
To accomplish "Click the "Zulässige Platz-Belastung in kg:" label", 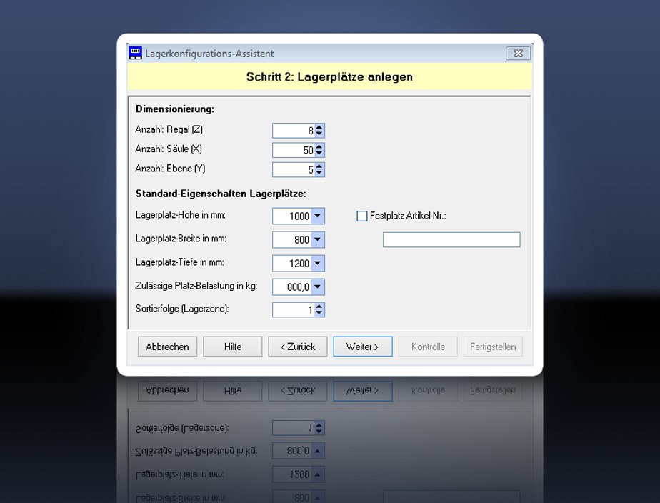I will click(196, 286).
